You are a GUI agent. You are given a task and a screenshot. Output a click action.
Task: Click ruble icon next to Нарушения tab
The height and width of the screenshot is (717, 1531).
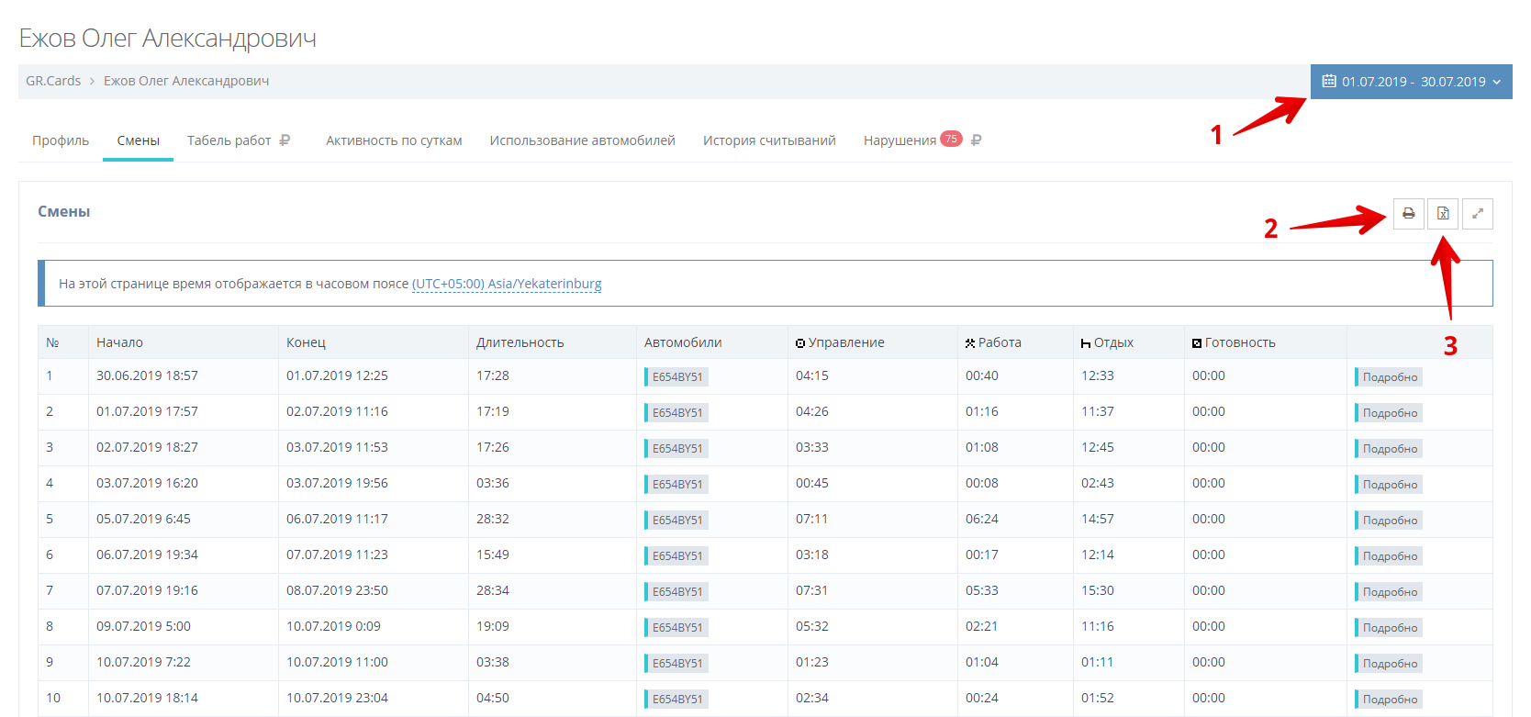(976, 140)
